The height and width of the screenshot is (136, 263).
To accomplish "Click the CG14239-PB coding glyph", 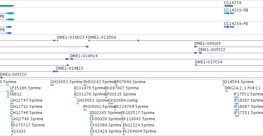I will click(x=229, y=27).
